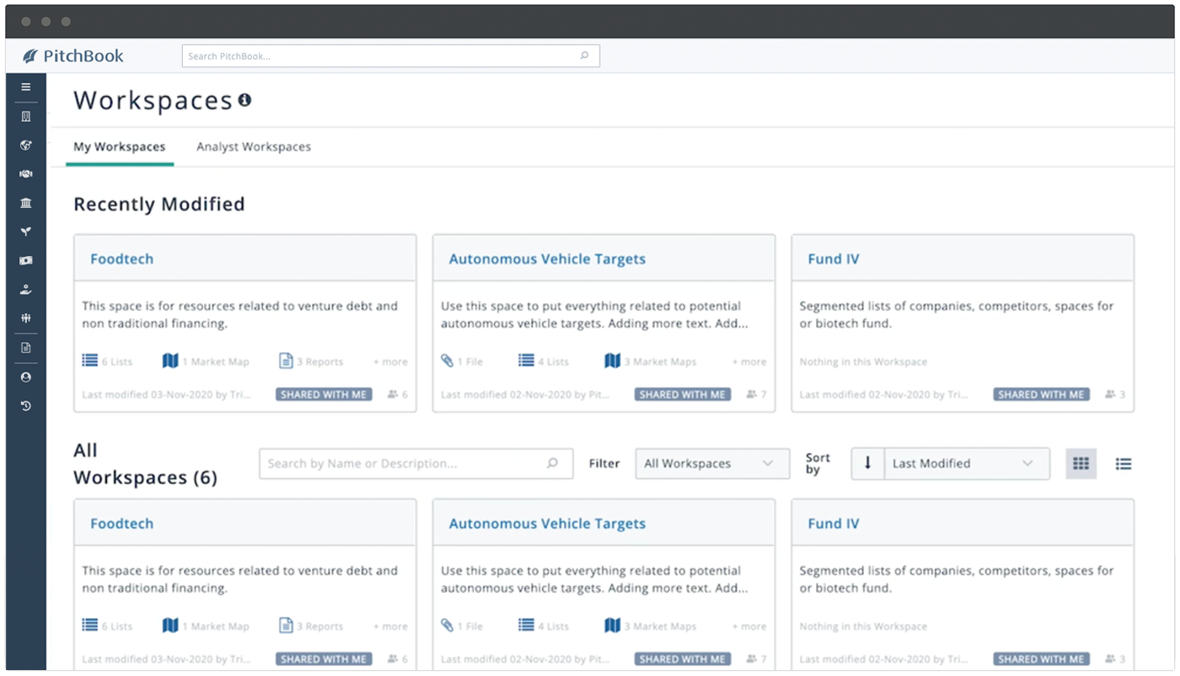Focus the Search by Name or Description field
Viewport: 1180px width, 676px height.
tap(416, 464)
